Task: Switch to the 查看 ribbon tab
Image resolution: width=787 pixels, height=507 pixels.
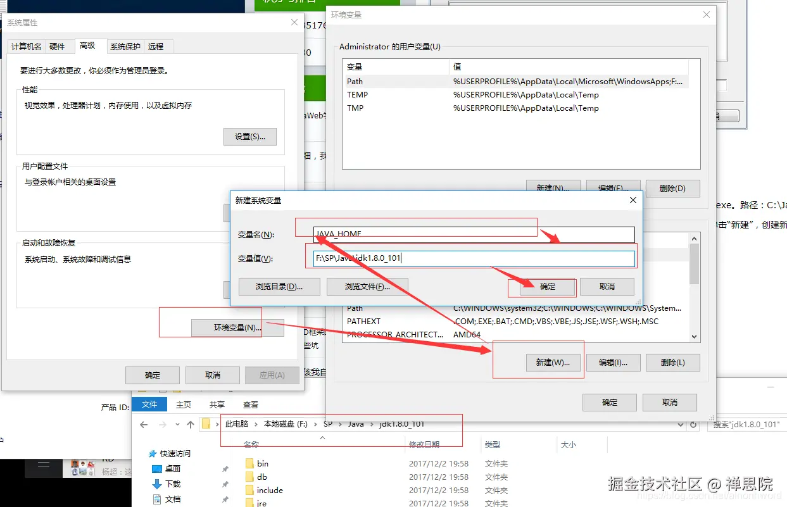Action: [251, 404]
